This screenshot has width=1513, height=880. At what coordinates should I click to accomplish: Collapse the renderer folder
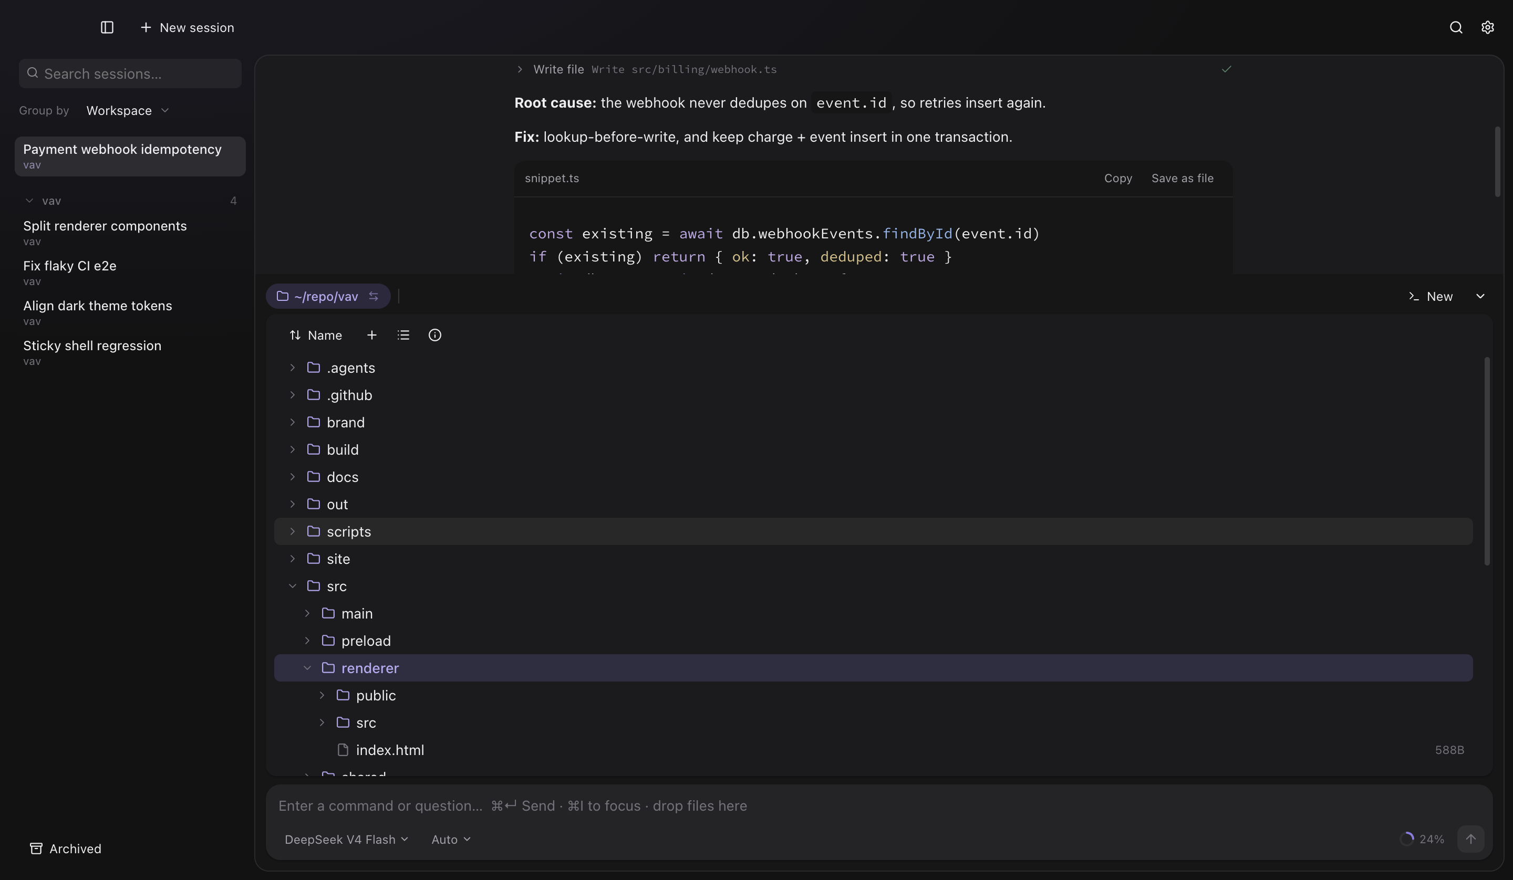pyautogui.click(x=307, y=668)
